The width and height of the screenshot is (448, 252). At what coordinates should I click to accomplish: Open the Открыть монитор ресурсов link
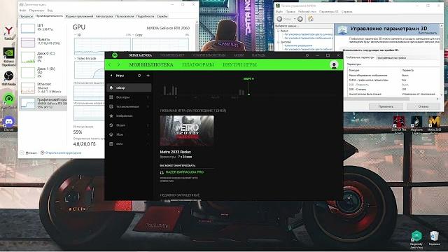[63, 153]
